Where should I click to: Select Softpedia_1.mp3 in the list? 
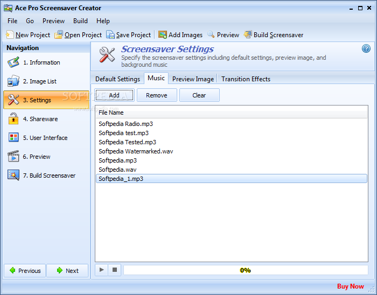(x=231, y=179)
